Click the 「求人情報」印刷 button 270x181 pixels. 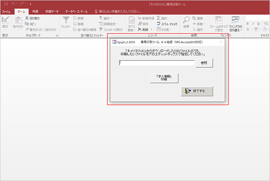[x=164, y=78]
